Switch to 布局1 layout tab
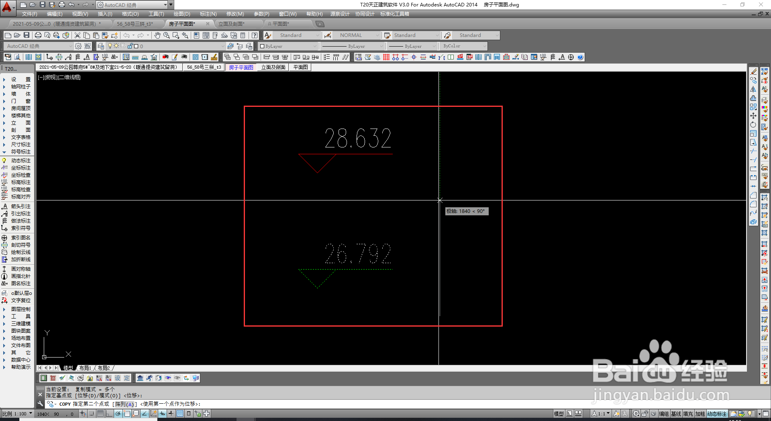Screen dimensions: 771x421 (x=85, y=368)
